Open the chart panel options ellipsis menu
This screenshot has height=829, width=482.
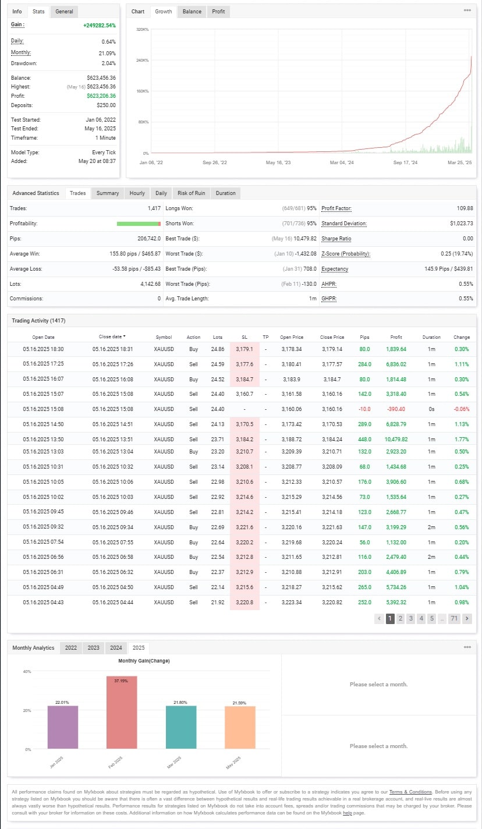click(467, 10)
